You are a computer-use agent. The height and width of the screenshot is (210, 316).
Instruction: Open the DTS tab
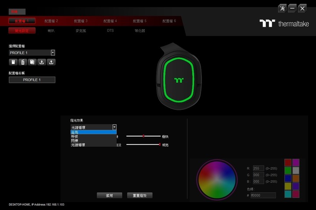pyautogui.click(x=110, y=31)
